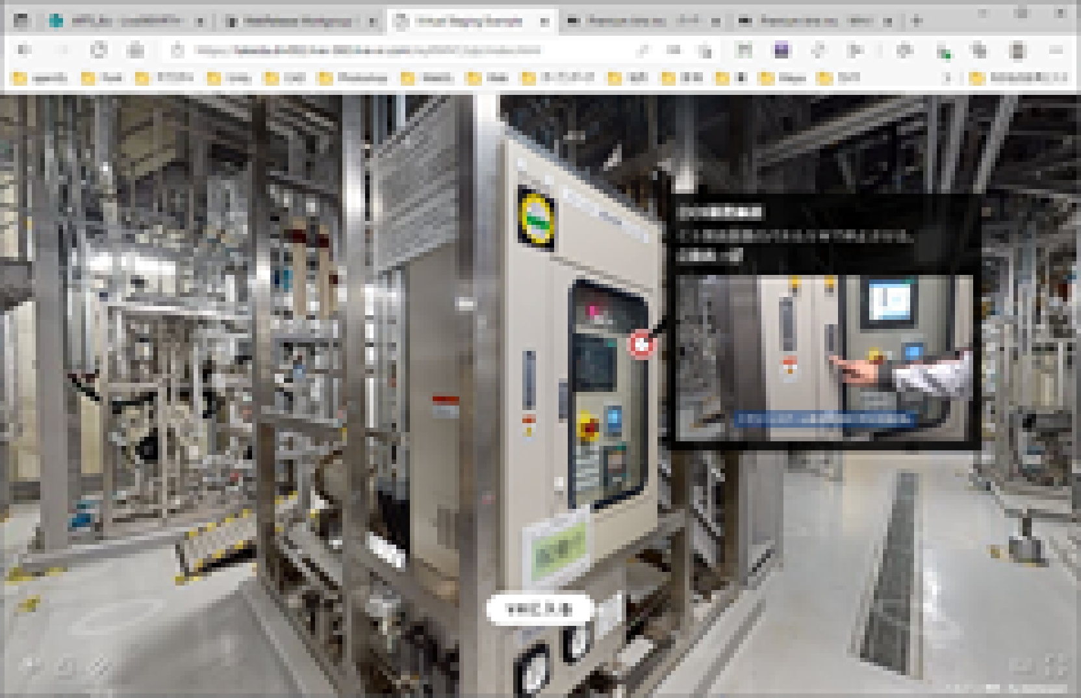Toggle fullscreen from the viewer's bottom-right corner icon
The width and height of the screenshot is (1081, 698).
1056,665
